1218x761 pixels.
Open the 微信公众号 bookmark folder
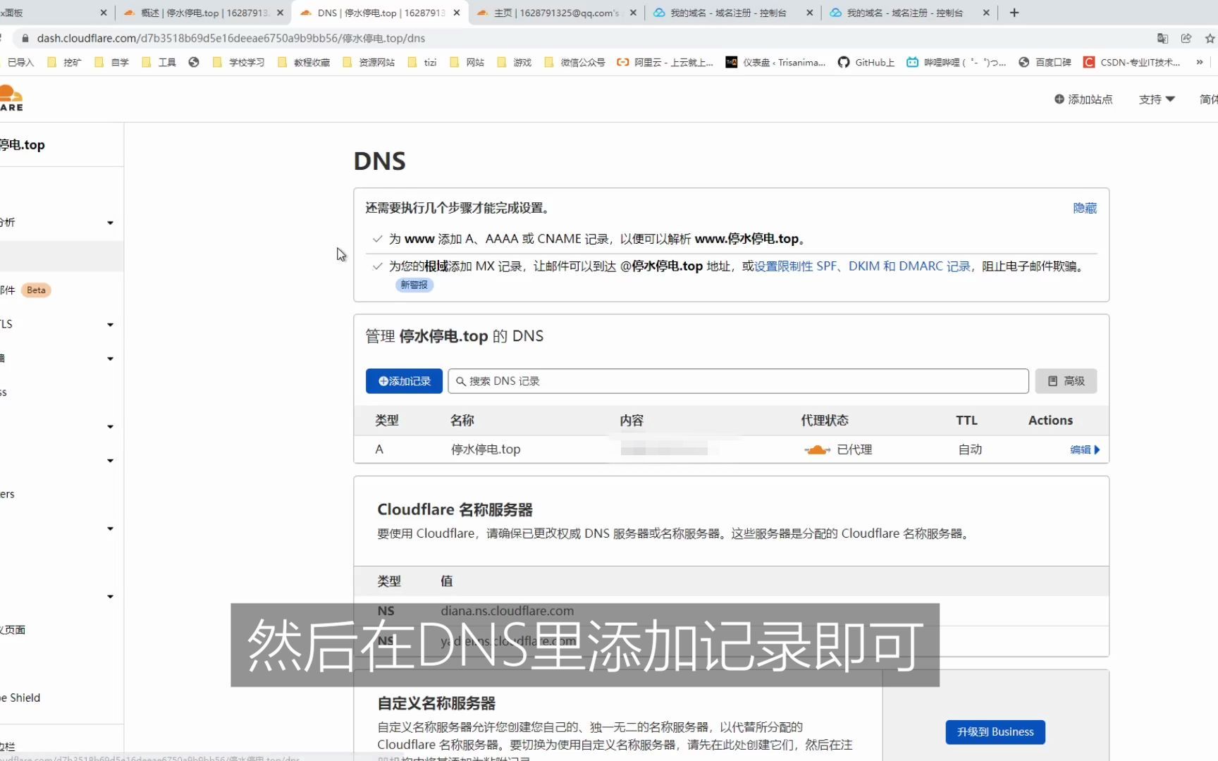click(x=574, y=62)
